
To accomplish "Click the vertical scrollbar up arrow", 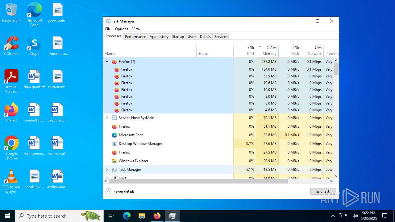I will point(336,60).
